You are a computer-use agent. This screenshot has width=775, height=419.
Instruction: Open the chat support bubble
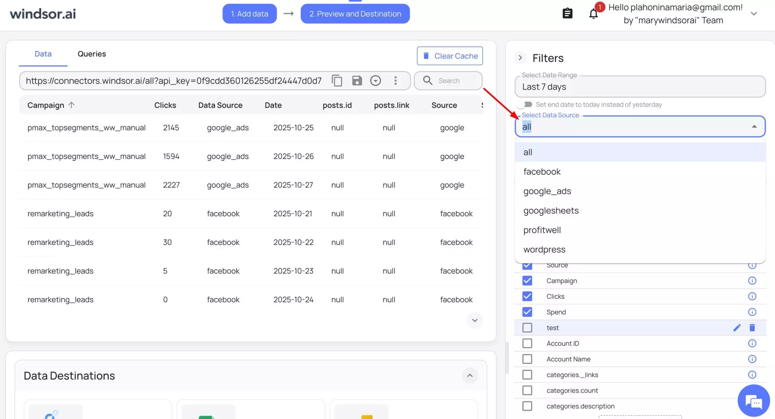(x=753, y=401)
